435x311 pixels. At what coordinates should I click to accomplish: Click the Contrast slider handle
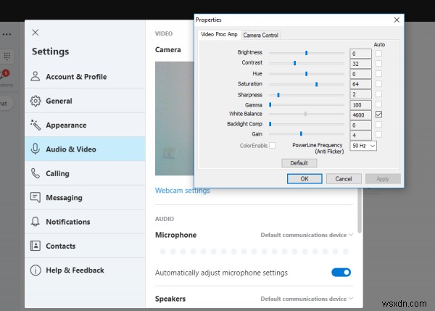[294, 63]
